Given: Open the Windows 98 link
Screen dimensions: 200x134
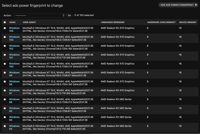Looking at the screenshot, I should tap(14, 83).
